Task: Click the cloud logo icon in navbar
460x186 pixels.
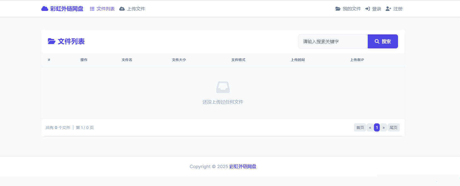Action: tap(45, 9)
